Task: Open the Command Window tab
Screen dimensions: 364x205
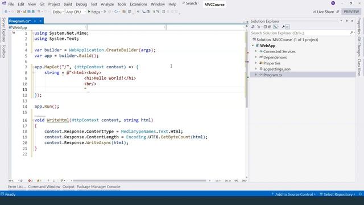Action: [x=44, y=186]
